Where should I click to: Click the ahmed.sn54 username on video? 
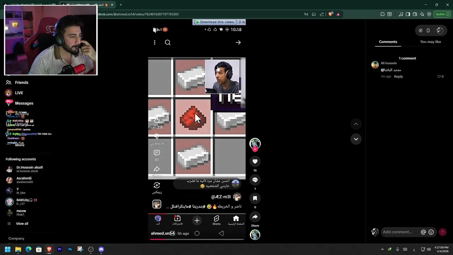point(162,233)
